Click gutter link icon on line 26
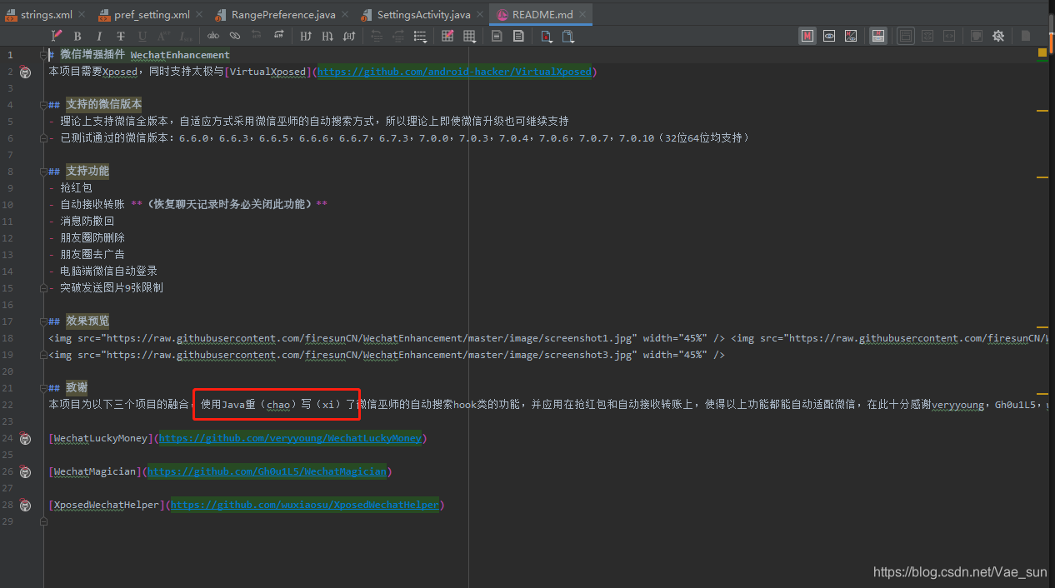This screenshot has width=1055, height=588. point(25,471)
